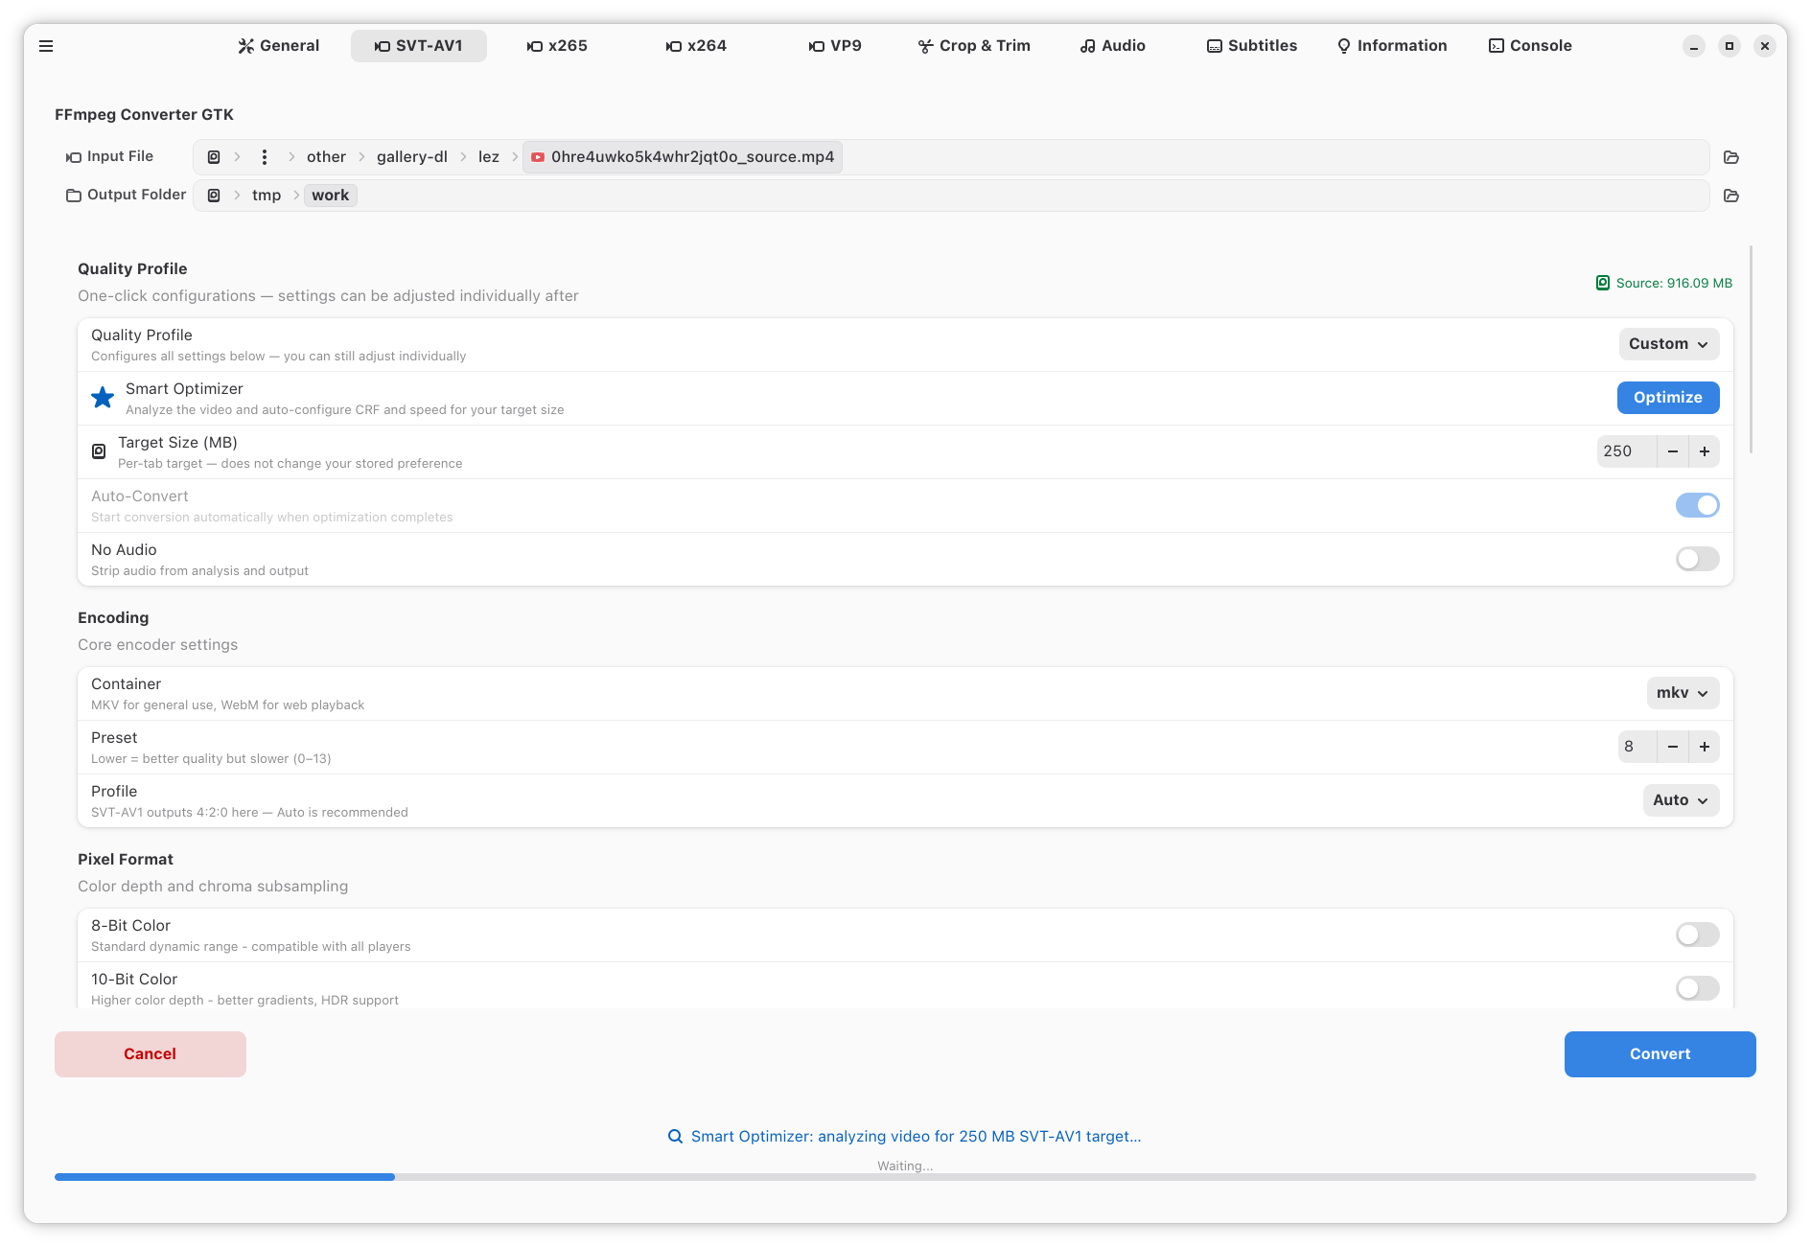Decrease Preset value with minus button
1811x1247 pixels.
pyautogui.click(x=1673, y=747)
